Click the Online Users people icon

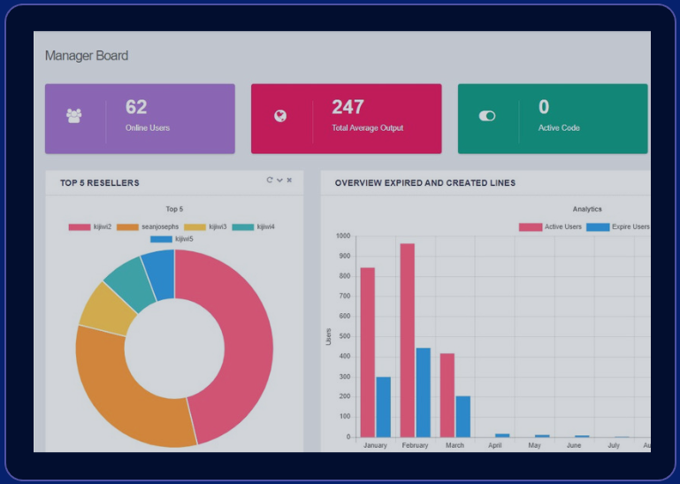(x=74, y=116)
